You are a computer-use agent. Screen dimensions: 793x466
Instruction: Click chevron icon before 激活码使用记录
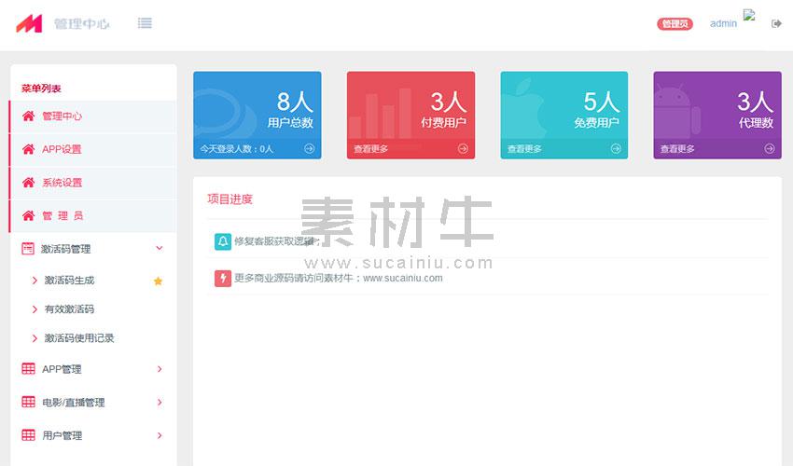point(35,338)
